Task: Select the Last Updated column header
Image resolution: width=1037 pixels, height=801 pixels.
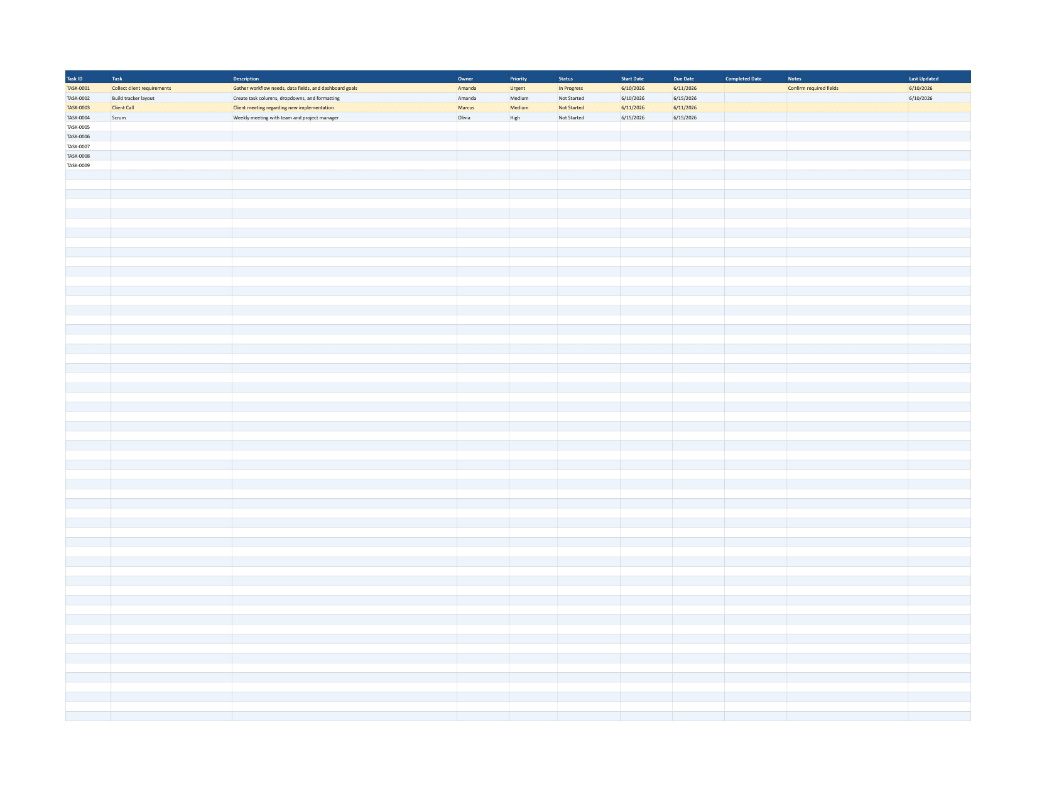Action: click(x=939, y=79)
